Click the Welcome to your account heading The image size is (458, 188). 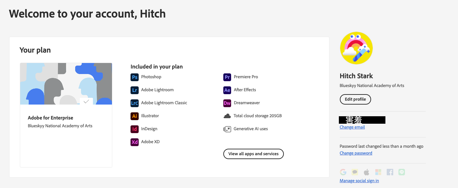tap(87, 14)
